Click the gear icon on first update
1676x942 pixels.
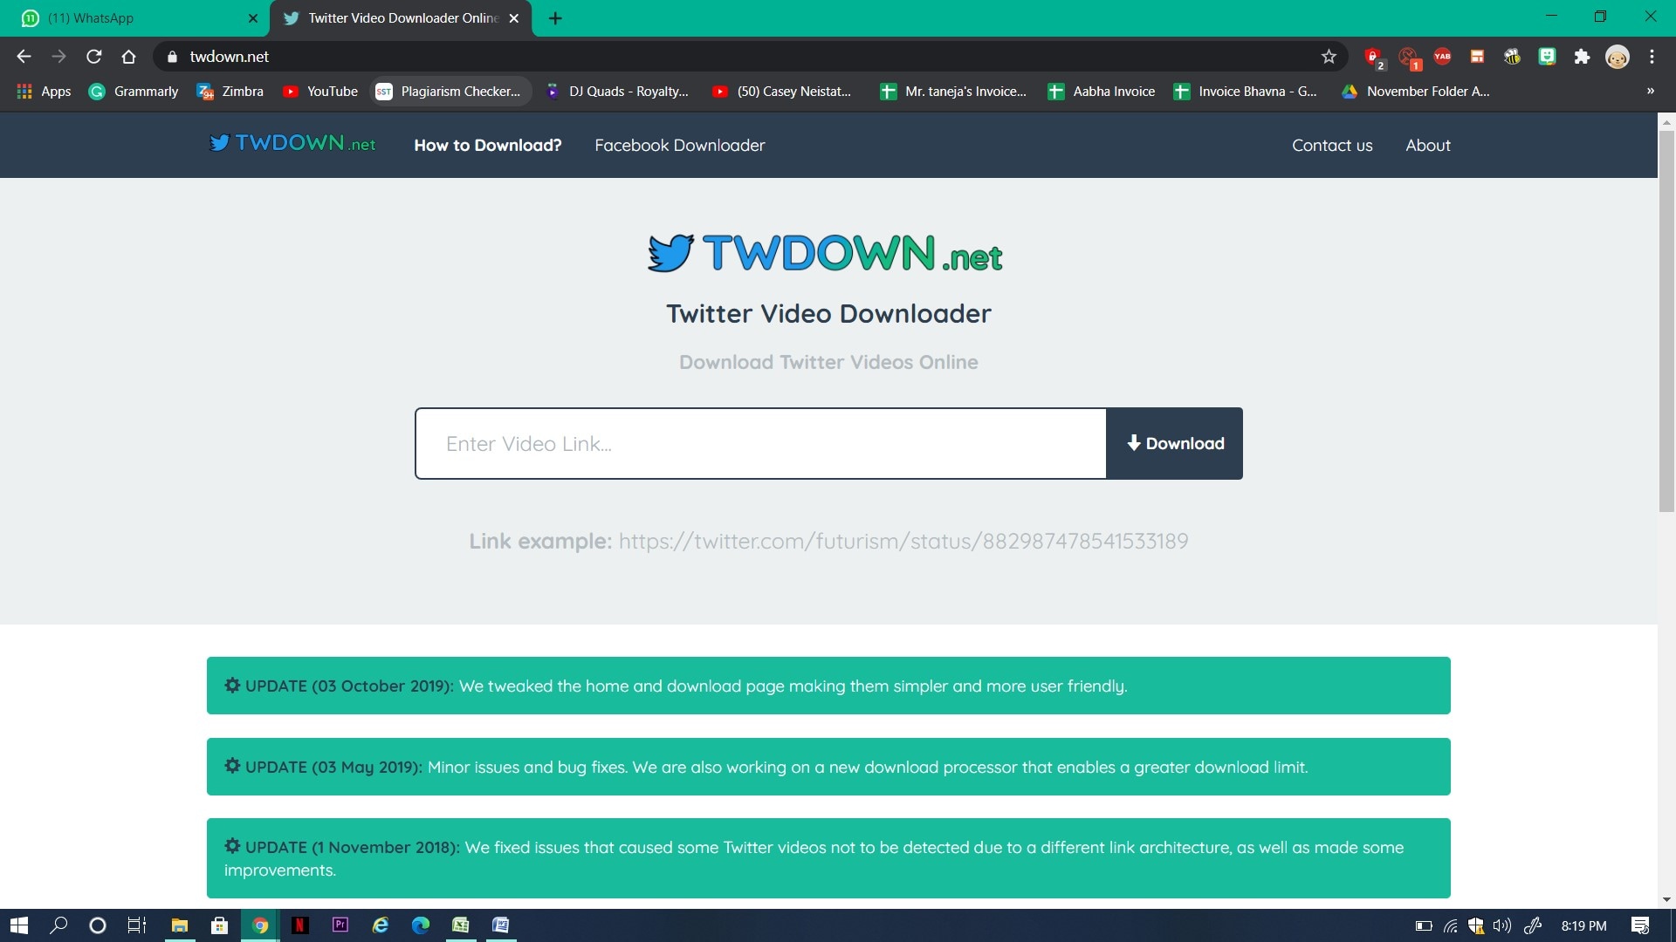(x=230, y=686)
